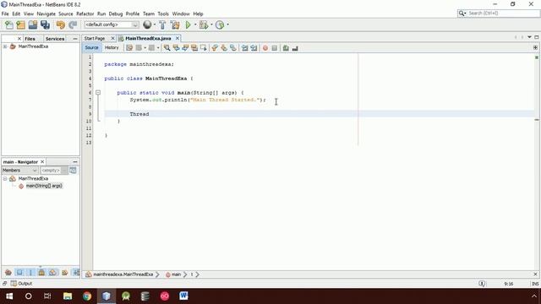This screenshot has width=541, height=304.
Task: Run the project with green play icon
Action: 188,24
